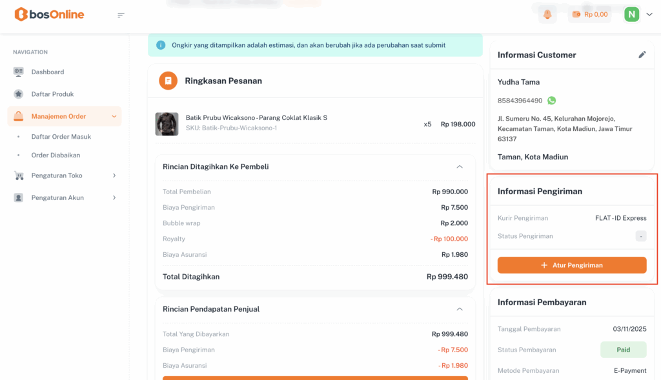The width and height of the screenshot is (661, 380).
Task: Open the Batik Prubu Wicaksono product thumbnail
Action: click(167, 124)
